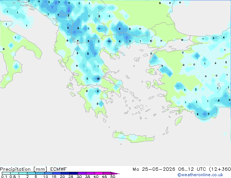Click the 30–35 mm purple legend swatch
The height and width of the screenshot is (178, 231).
(x=82, y=173)
